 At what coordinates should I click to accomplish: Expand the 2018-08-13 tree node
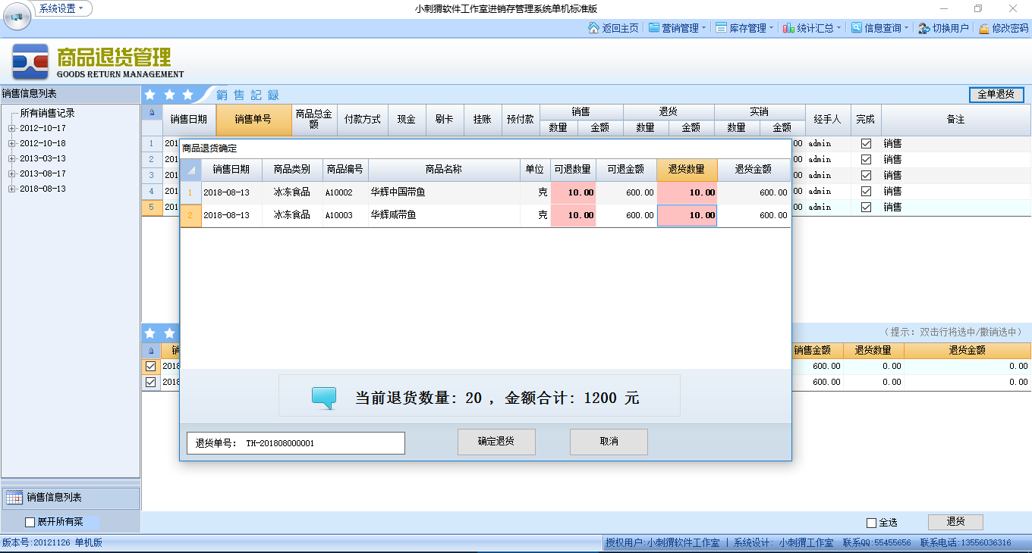tap(11, 189)
